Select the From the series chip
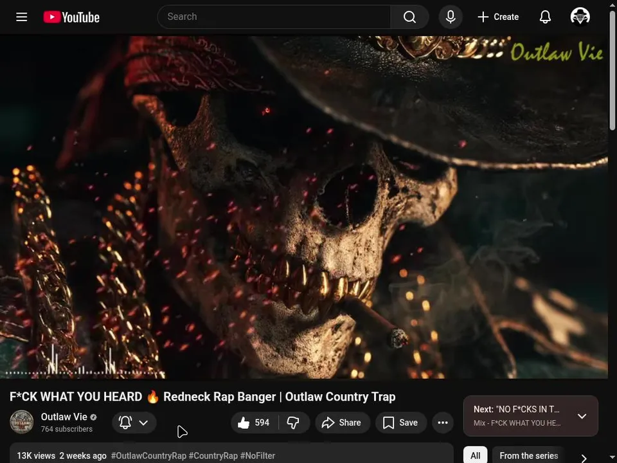617x463 pixels. coord(529,455)
